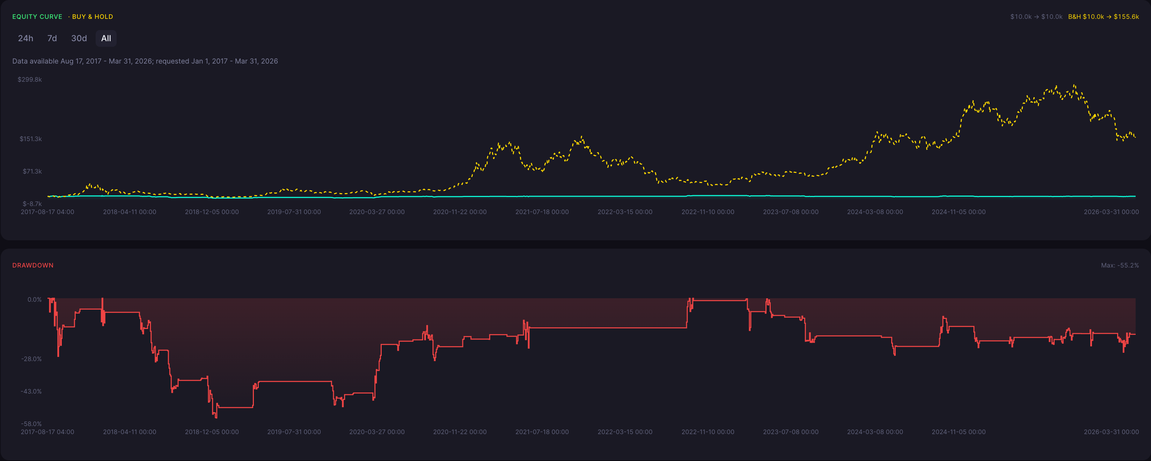Image resolution: width=1151 pixels, height=461 pixels.
Task: Click the $151.3k equity axis label
Action: 30,139
